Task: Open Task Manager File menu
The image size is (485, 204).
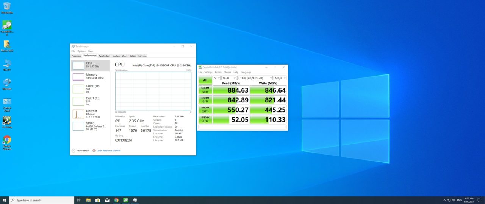Action: point(73,51)
